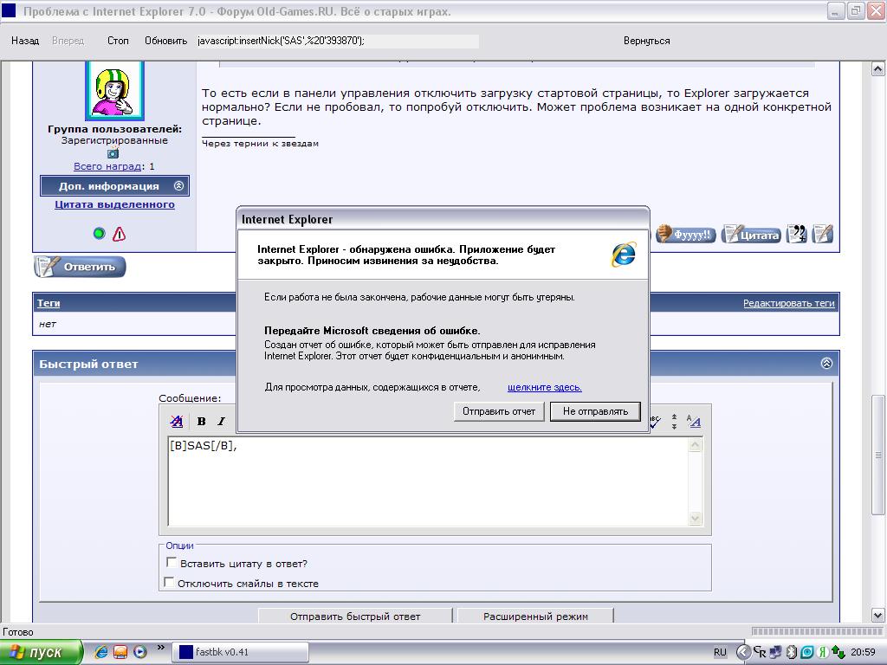The height and width of the screenshot is (665, 887).
Task: Enable the 'Отключить смайлы в тексте' checkbox
Action: tap(169, 582)
